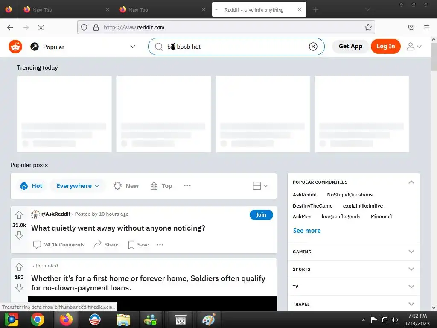
Task: Open r/AskReddit from the post header
Action: click(x=56, y=214)
